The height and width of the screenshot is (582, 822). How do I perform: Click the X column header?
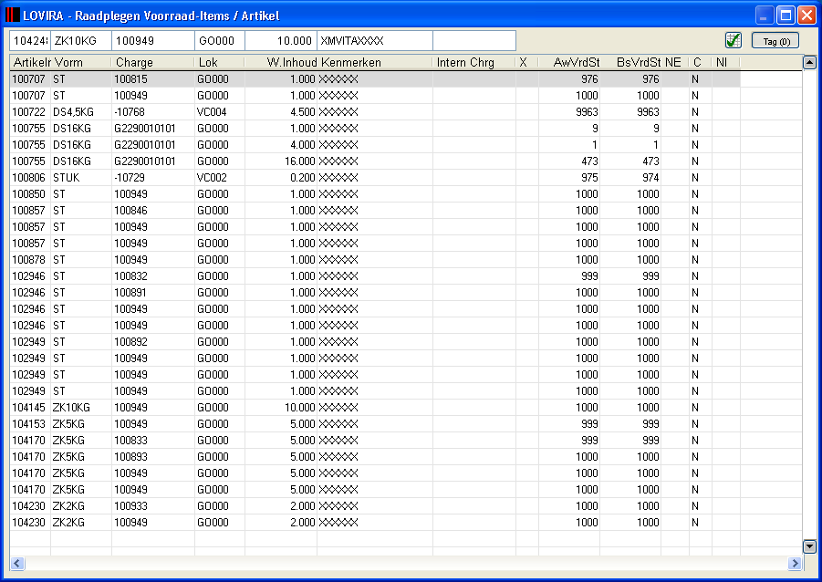(x=527, y=62)
